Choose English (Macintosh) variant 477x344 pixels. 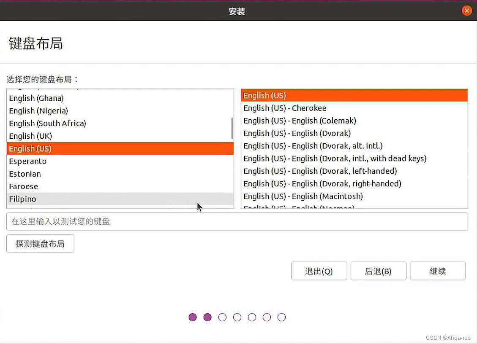pos(354,196)
